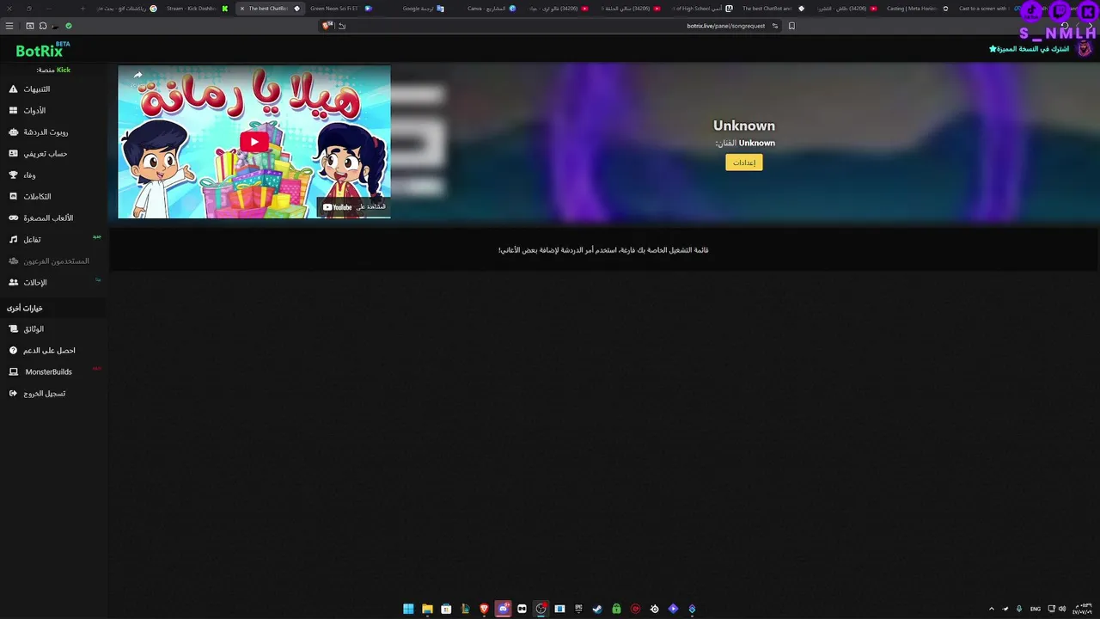Click المشاهدة على YouTube link

coord(353,207)
